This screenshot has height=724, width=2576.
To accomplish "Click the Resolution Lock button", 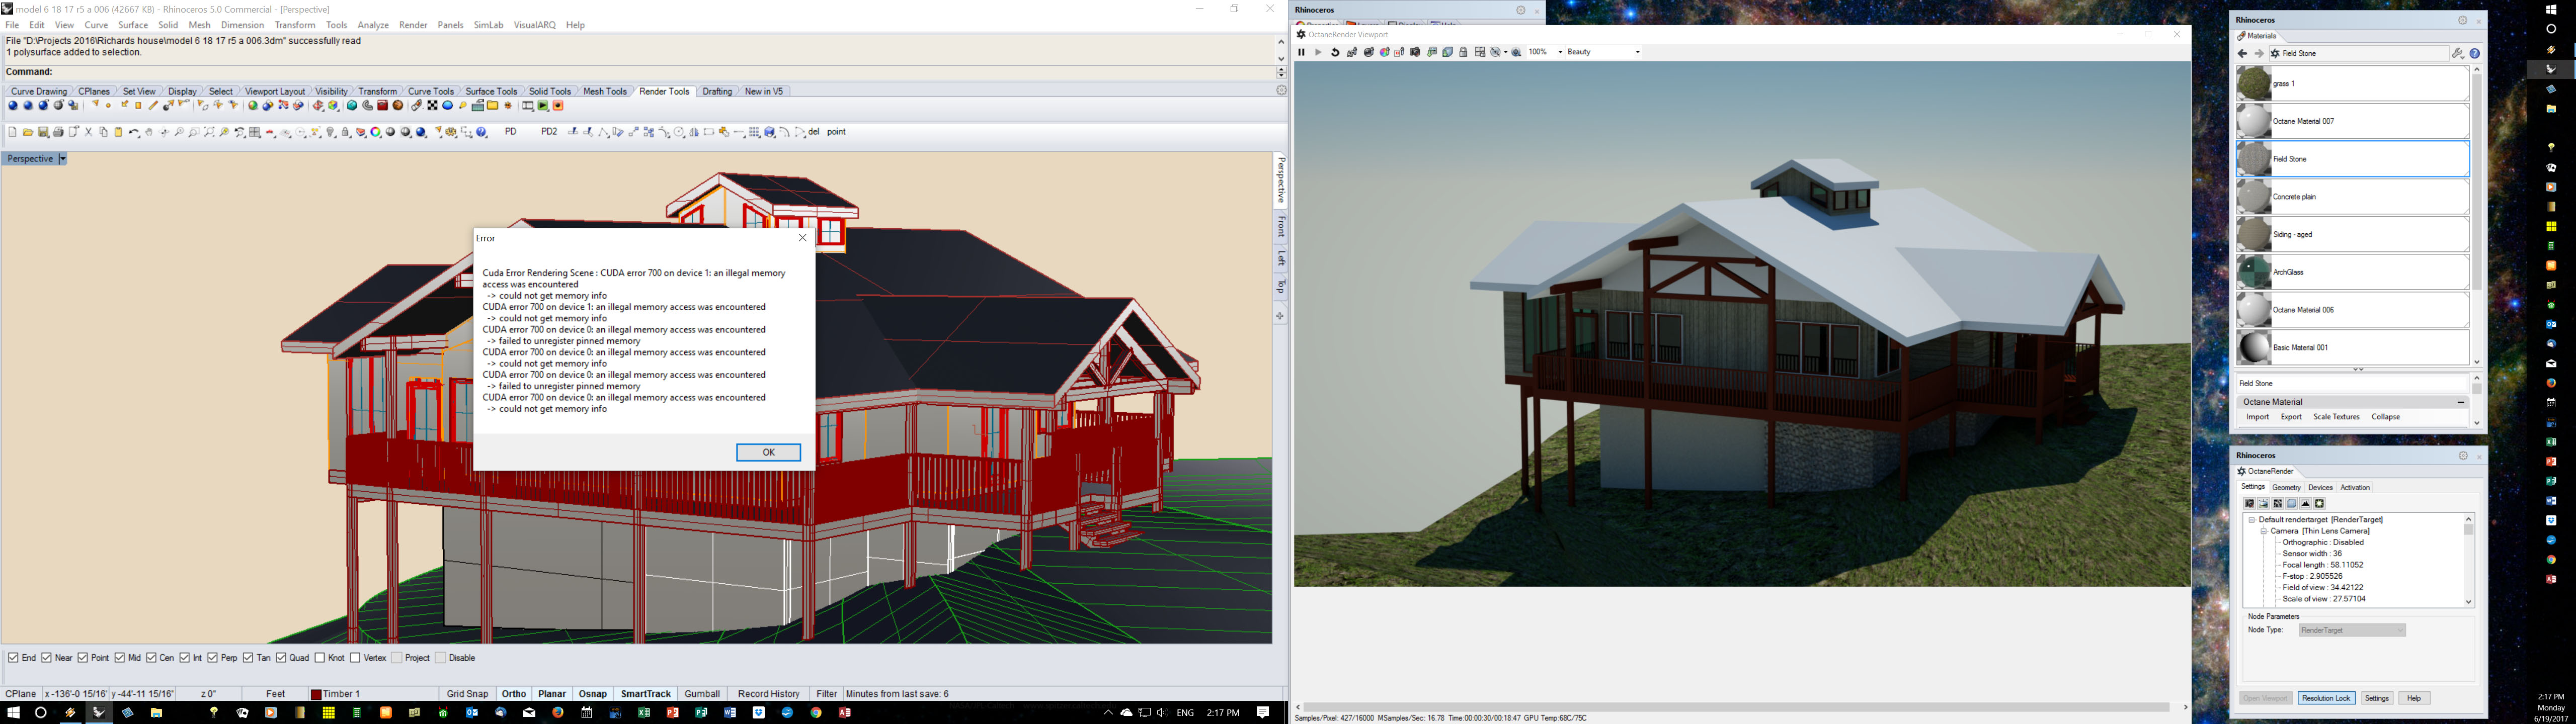I will (x=2325, y=698).
